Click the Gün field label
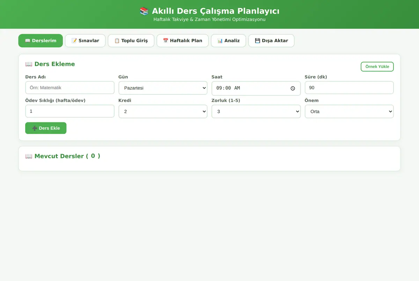Viewport: 419px width, 281px height. click(x=123, y=77)
